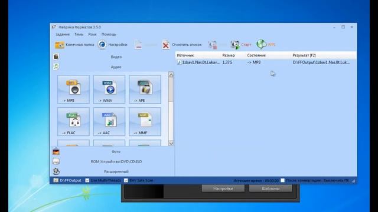Click the audio format list scroll up arrow
Viewport: 378px width, 212px height.
(x=171, y=75)
